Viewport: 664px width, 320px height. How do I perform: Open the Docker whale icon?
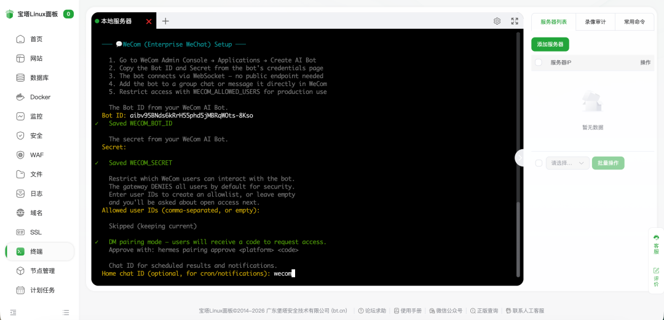(x=20, y=98)
